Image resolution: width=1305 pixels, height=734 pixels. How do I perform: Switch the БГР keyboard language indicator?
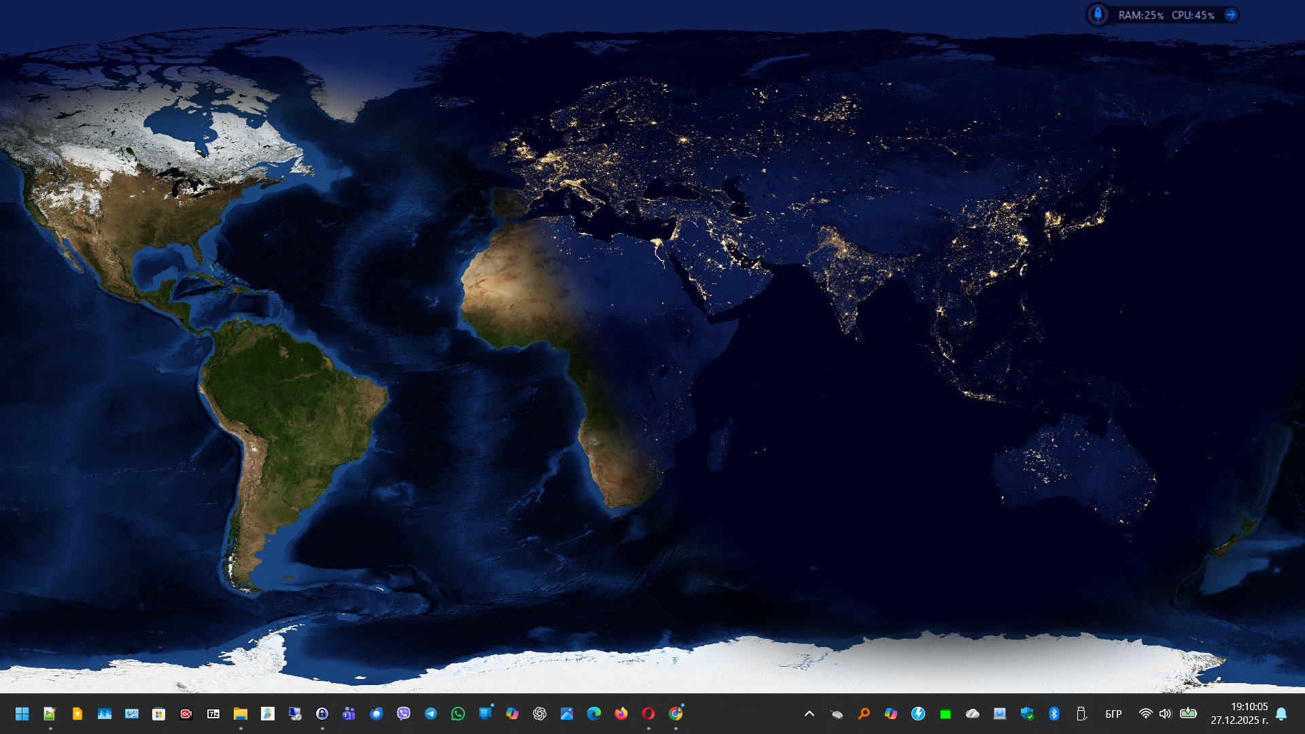pyautogui.click(x=1113, y=714)
